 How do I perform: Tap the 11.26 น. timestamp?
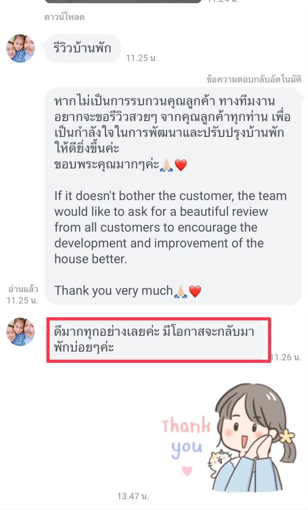pos(286,357)
